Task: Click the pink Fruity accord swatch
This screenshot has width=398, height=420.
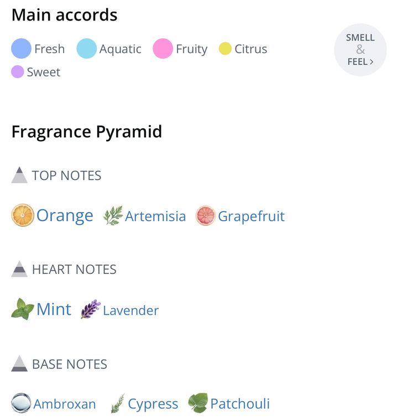Action: click(163, 49)
